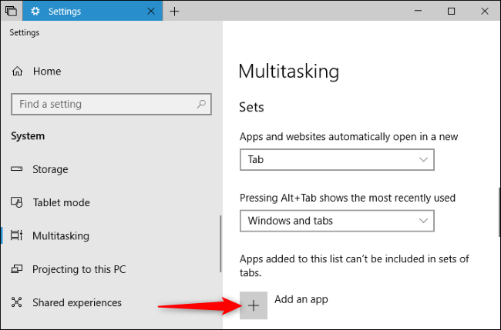Go to Tablet mode settings

coord(61,202)
